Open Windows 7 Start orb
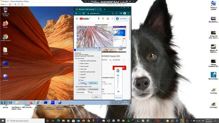Screen dimensions: 219x123 pyautogui.click(x=3, y=102)
